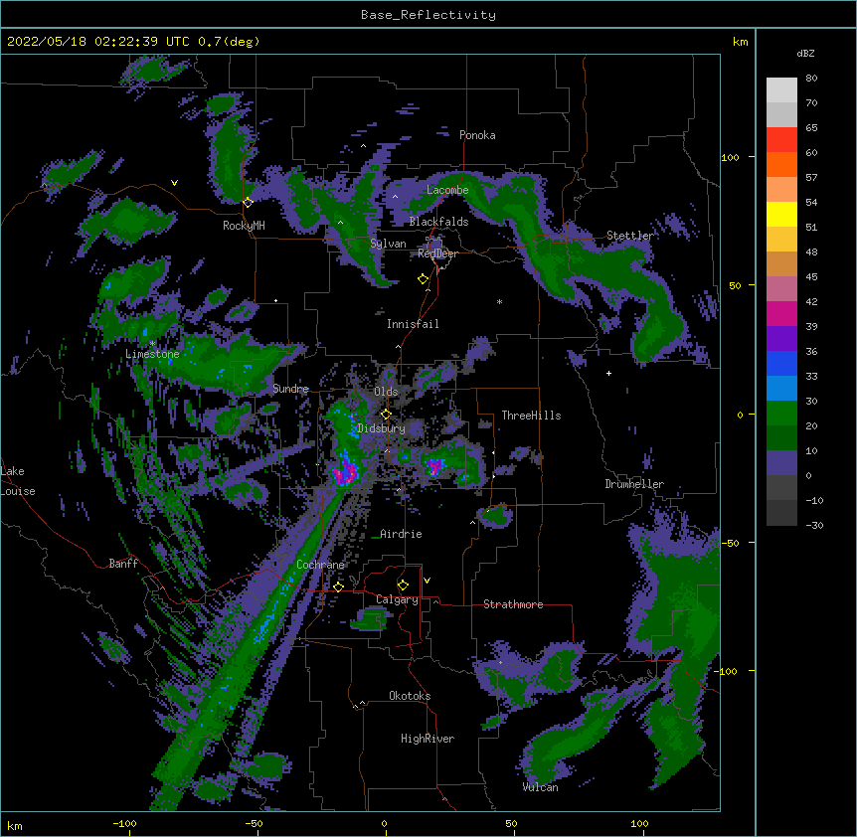Screen dimensions: 857x837
Task: Click the yellow V marker east of Calgary
Action: 427,581
